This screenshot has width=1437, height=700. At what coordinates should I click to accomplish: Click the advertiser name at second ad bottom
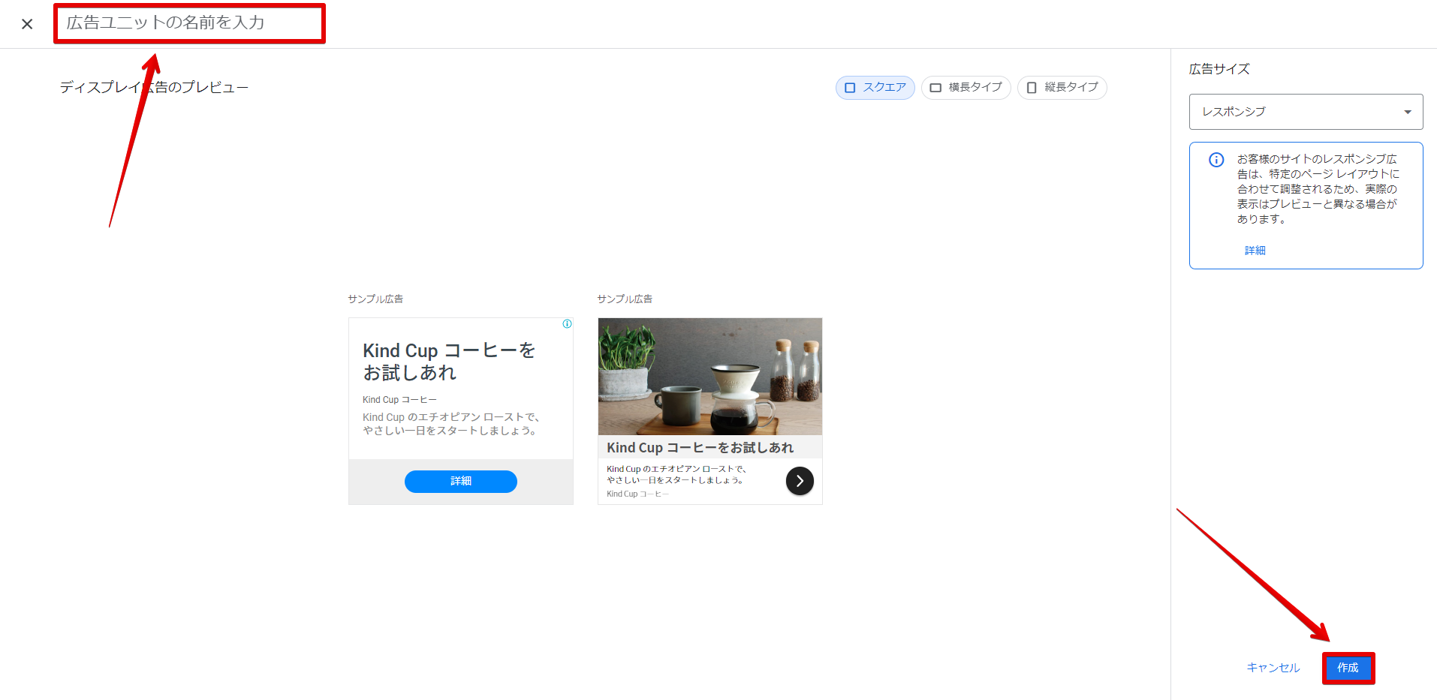click(x=637, y=494)
